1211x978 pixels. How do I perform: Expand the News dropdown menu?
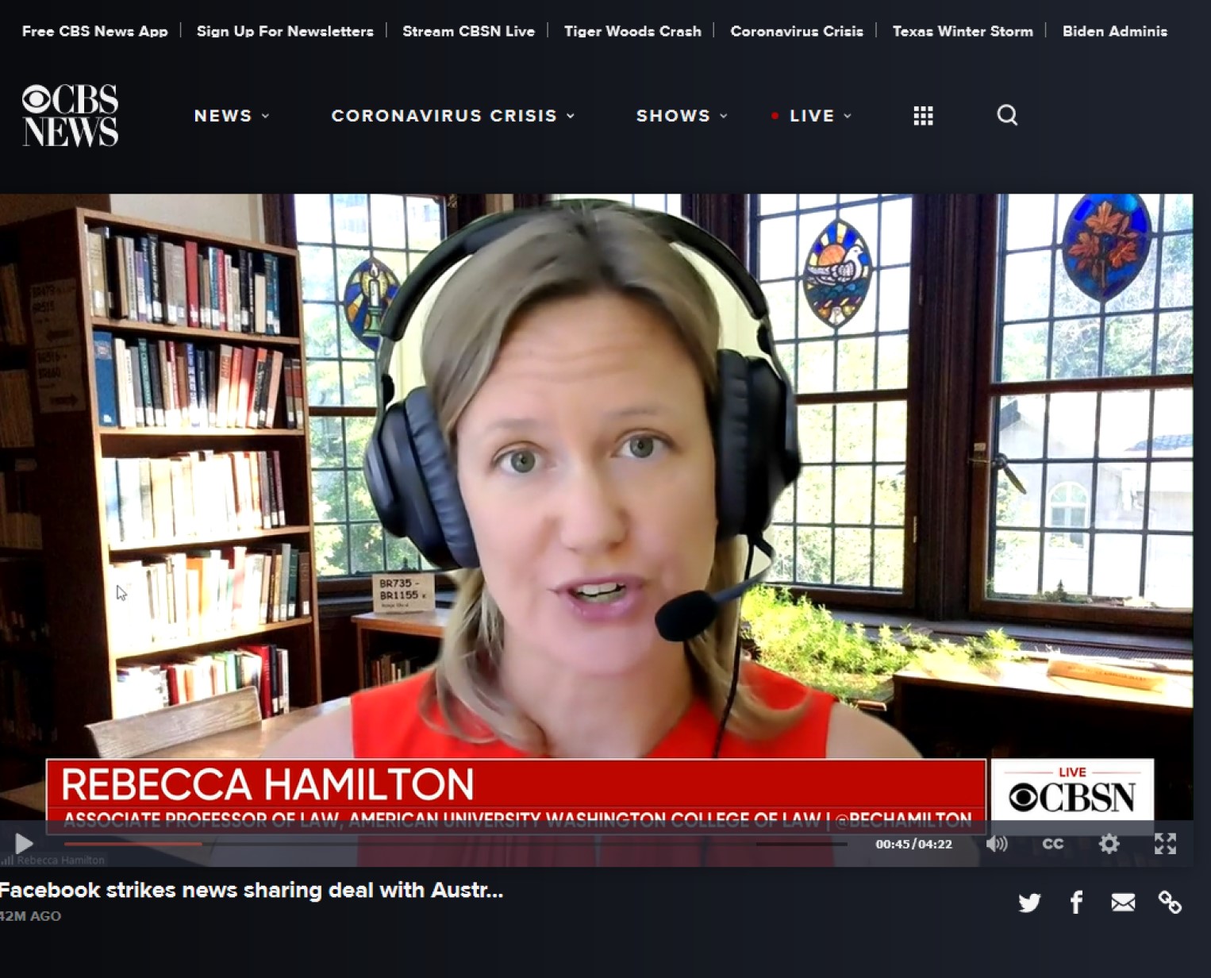[231, 116]
